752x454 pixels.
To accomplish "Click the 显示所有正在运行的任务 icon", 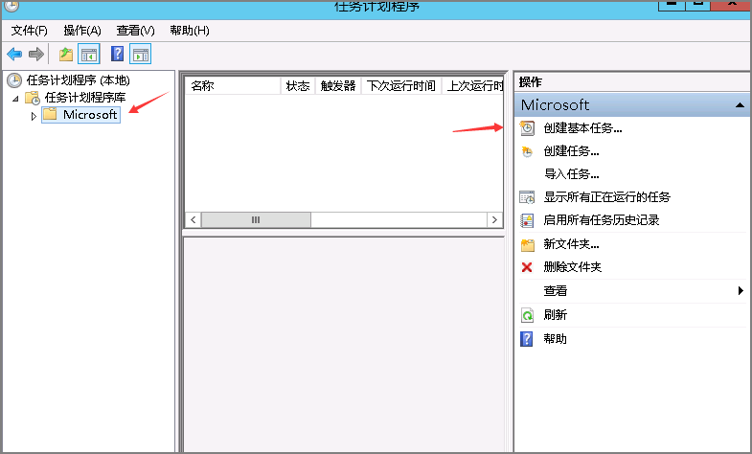I will pyautogui.click(x=527, y=197).
